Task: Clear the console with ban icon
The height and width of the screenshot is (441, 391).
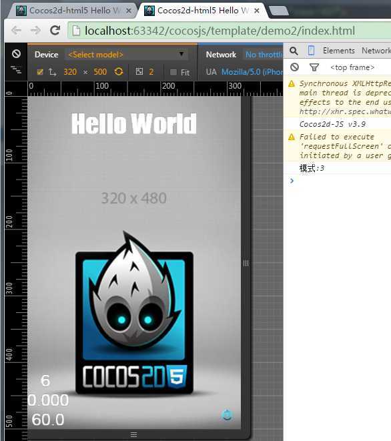Action: 294,67
